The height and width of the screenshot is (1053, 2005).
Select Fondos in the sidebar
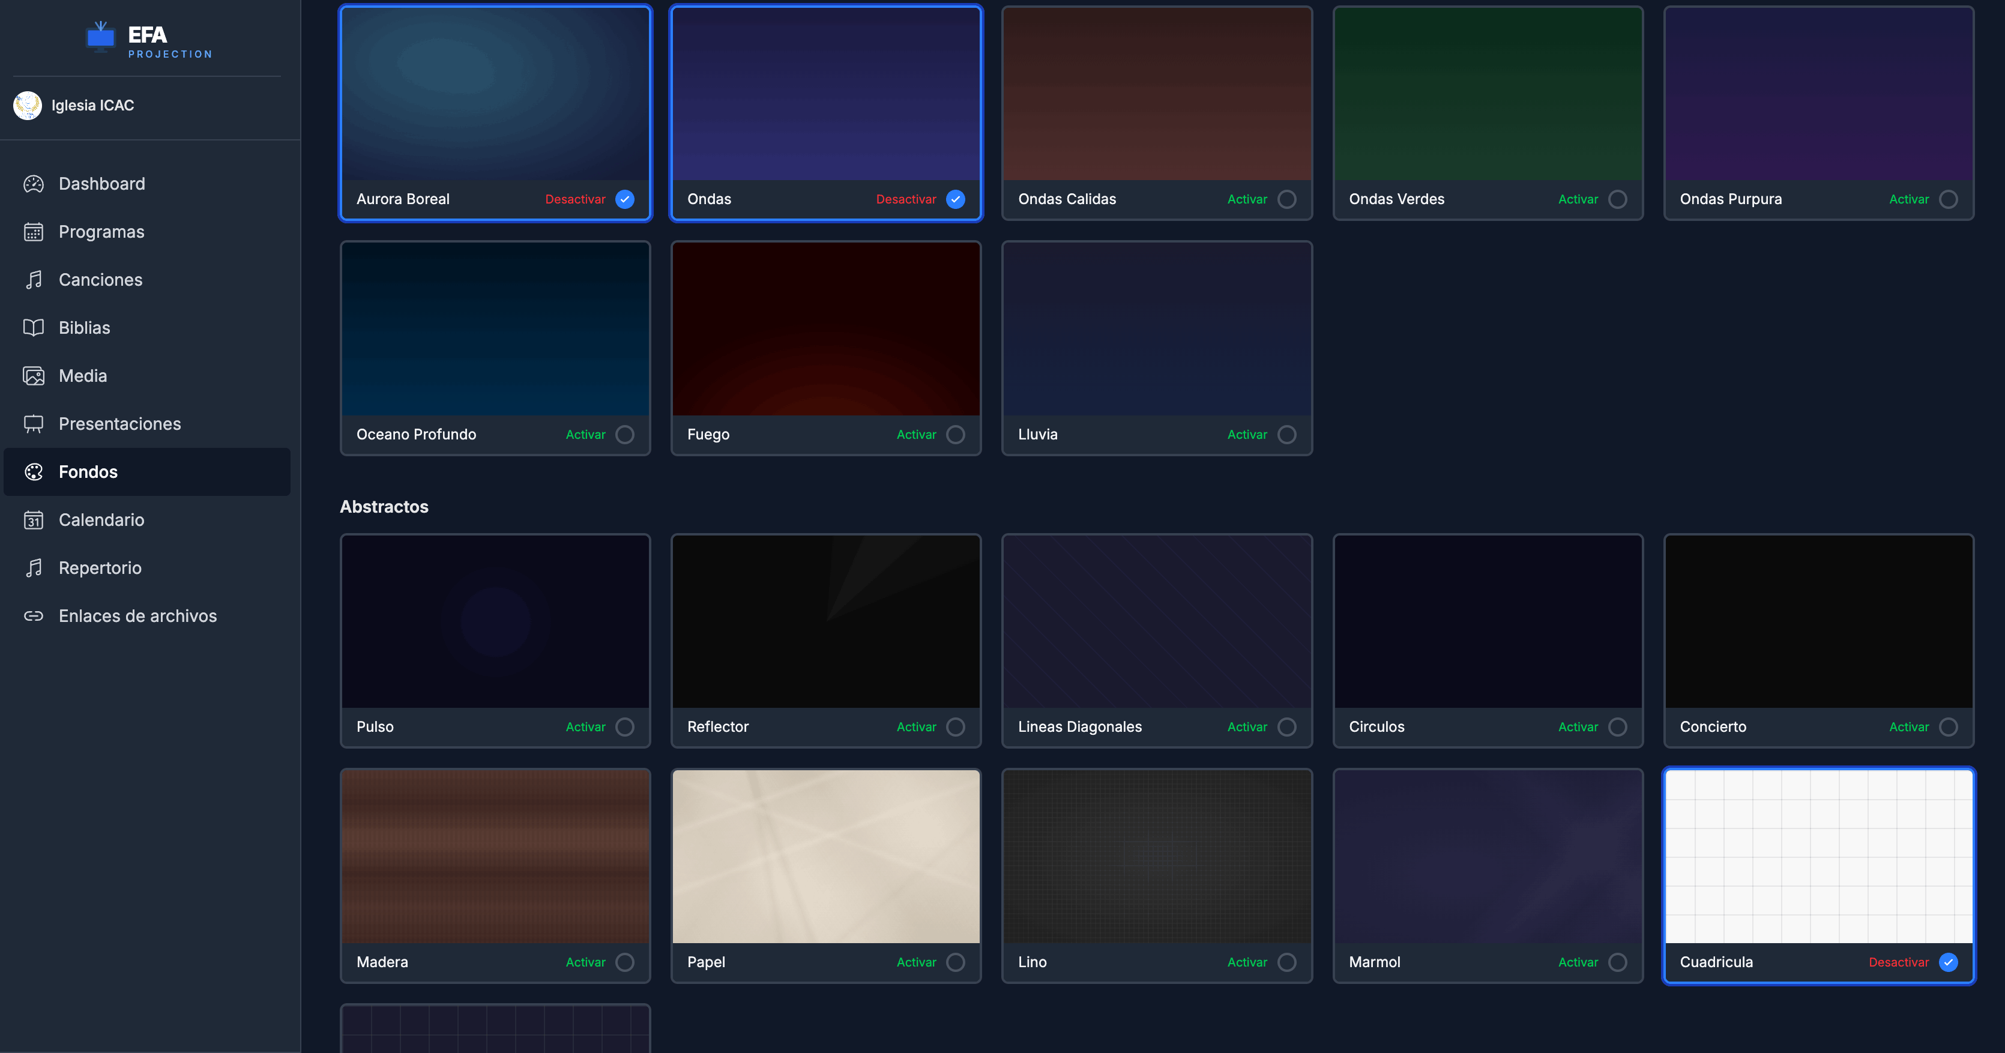point(88,472)
